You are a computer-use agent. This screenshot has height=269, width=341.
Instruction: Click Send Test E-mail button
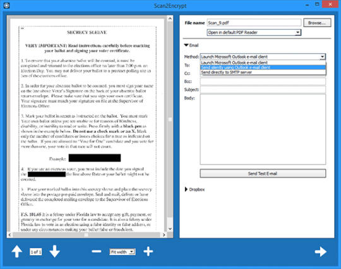click(263, 173)
